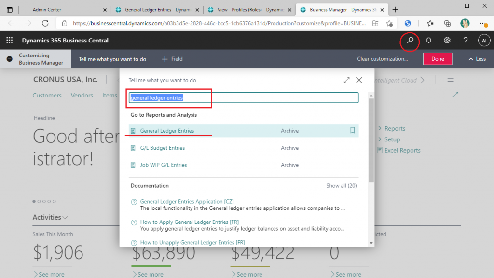Viewport: 494px width, 278px height.
Task: Show all 20 documentation results
Action: (342, 186)
